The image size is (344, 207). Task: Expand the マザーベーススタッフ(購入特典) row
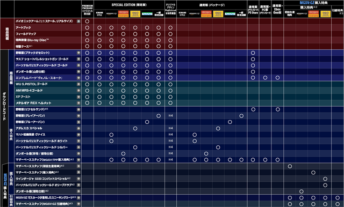click(x=78, y=172)
